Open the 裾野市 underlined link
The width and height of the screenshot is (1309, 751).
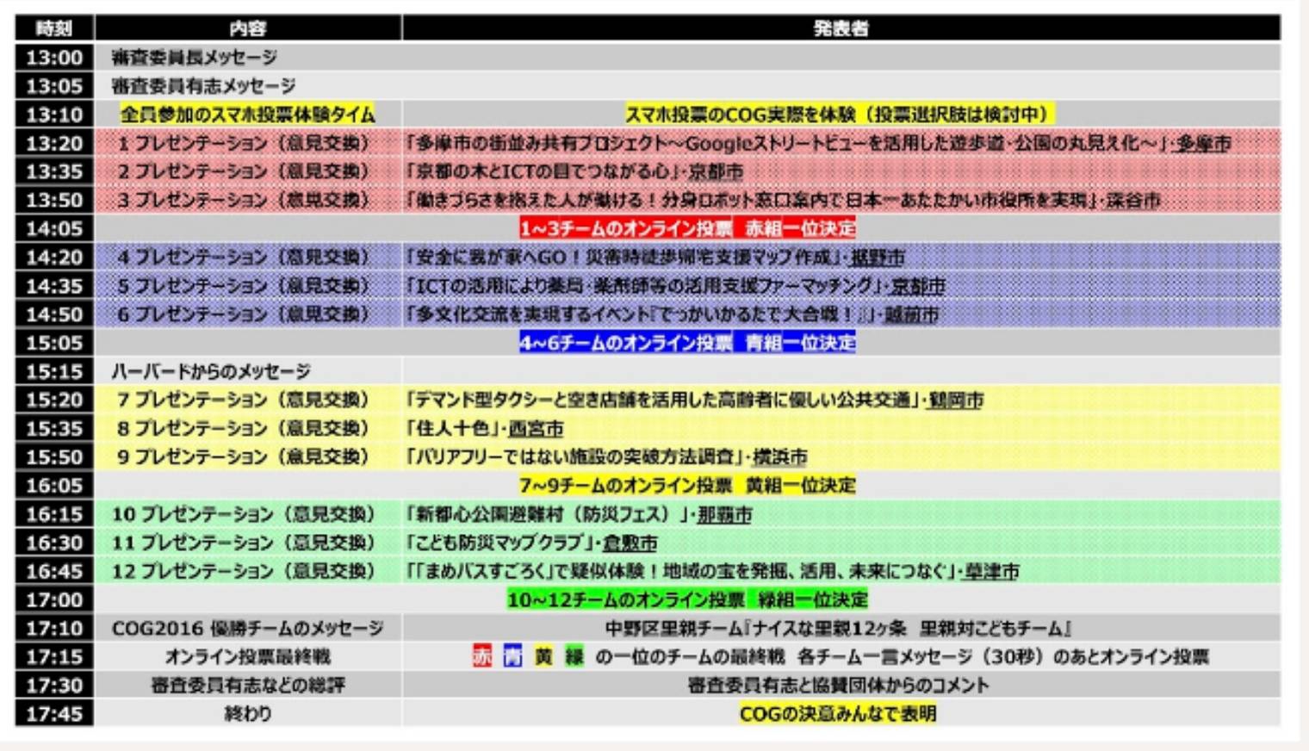coord(878,258)
